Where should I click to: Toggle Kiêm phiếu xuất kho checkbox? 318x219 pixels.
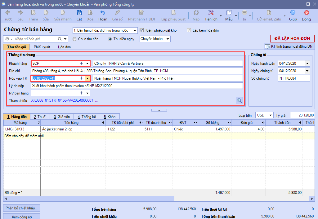coord(142,30)
